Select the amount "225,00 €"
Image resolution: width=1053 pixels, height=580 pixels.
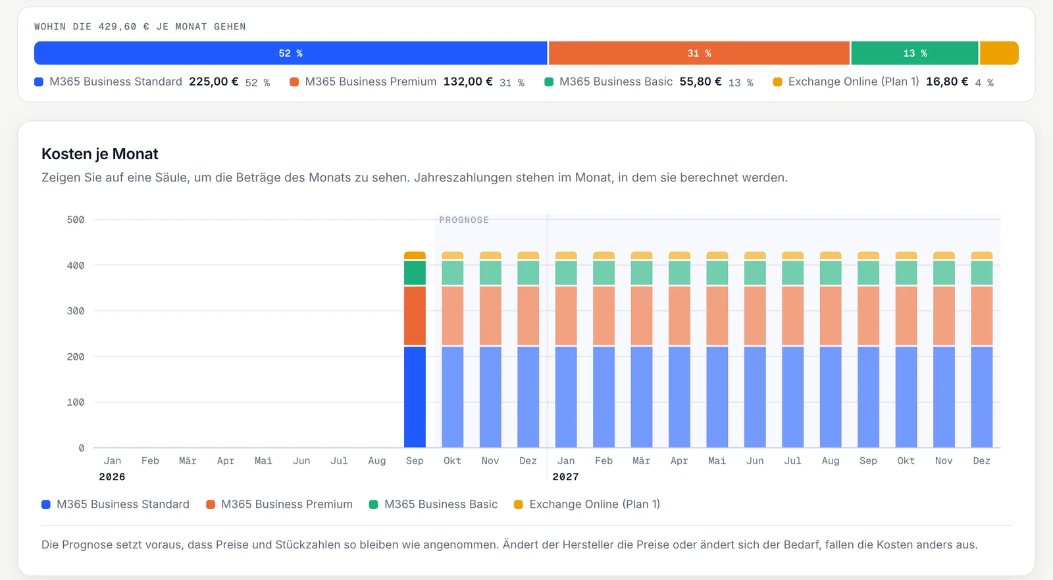tap(213, 82)
